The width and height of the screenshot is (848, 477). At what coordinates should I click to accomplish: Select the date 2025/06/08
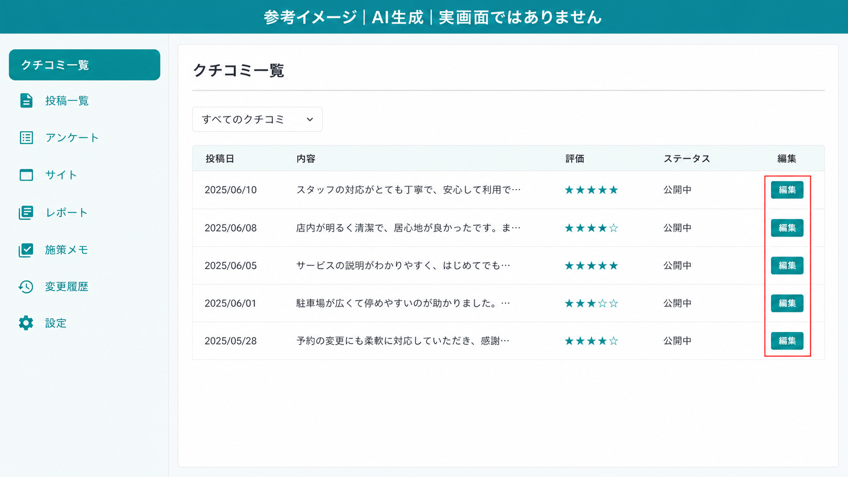click(231, 228)
